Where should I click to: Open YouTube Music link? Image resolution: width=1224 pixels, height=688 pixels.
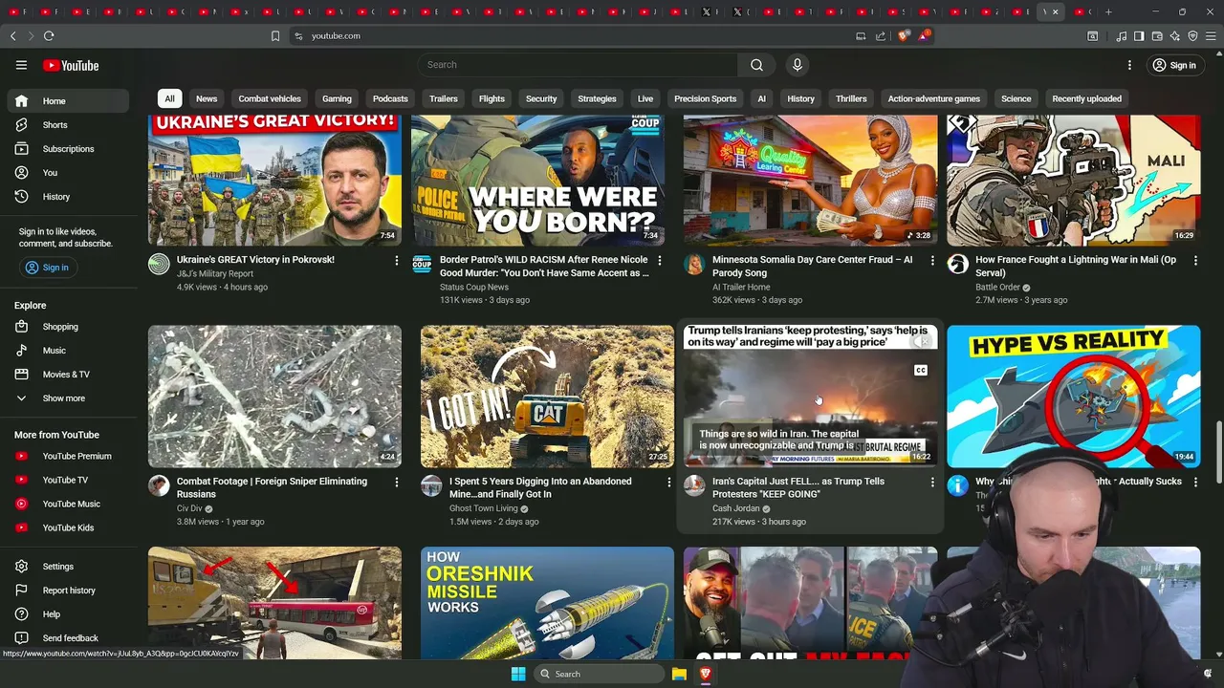pyautogui.click(x=67, y=504)
